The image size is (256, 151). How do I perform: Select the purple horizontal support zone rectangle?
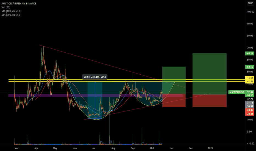point(95,95)
